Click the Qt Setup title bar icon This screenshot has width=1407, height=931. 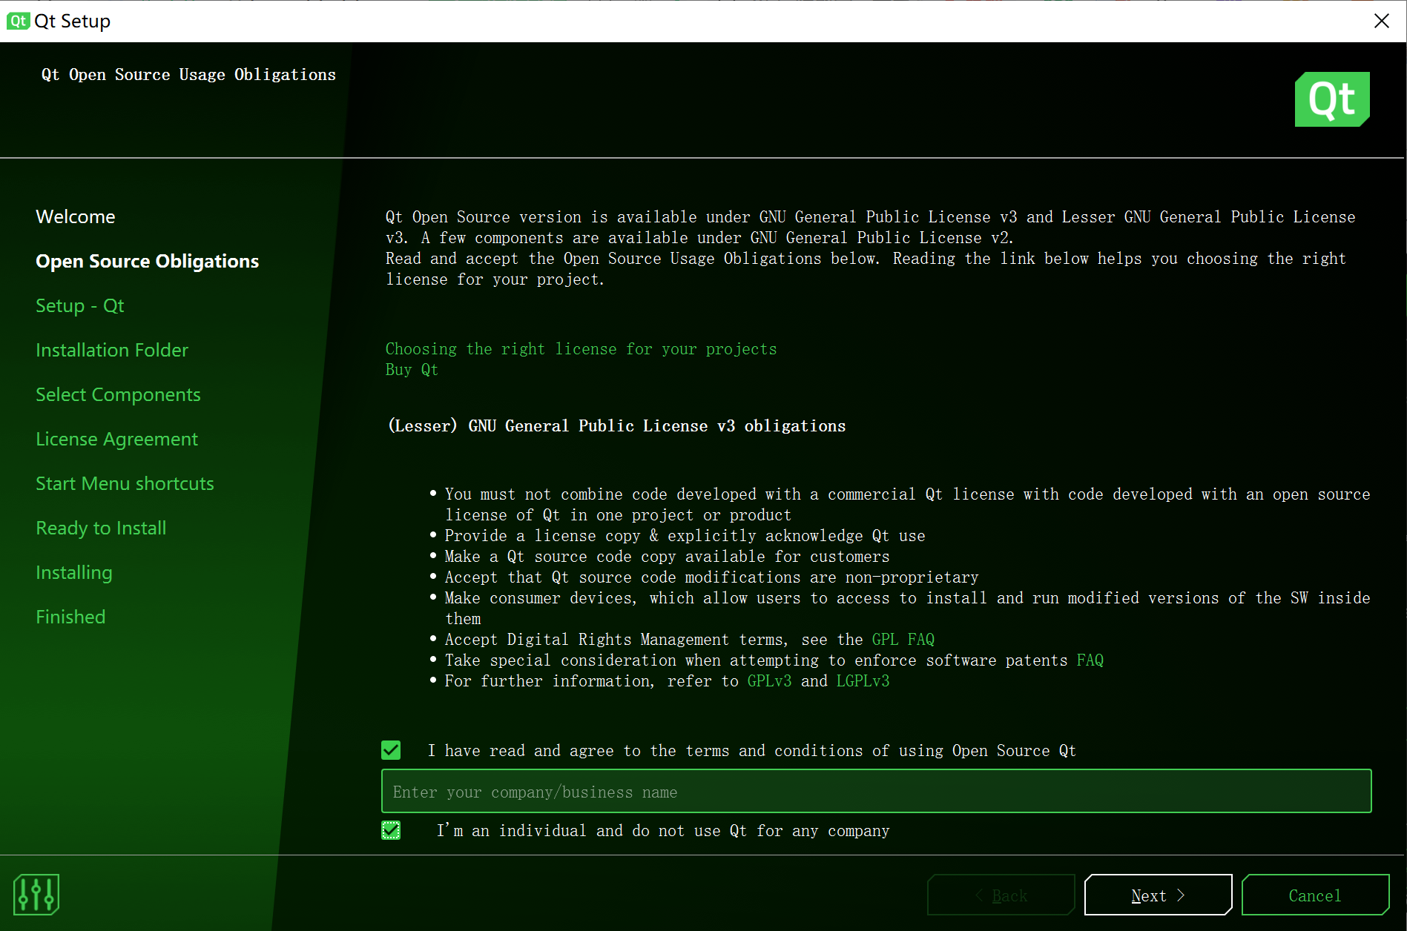(x=18, y=21)
